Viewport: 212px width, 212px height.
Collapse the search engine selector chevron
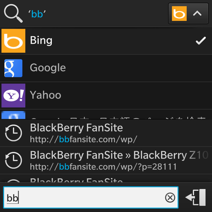[197, 13]
